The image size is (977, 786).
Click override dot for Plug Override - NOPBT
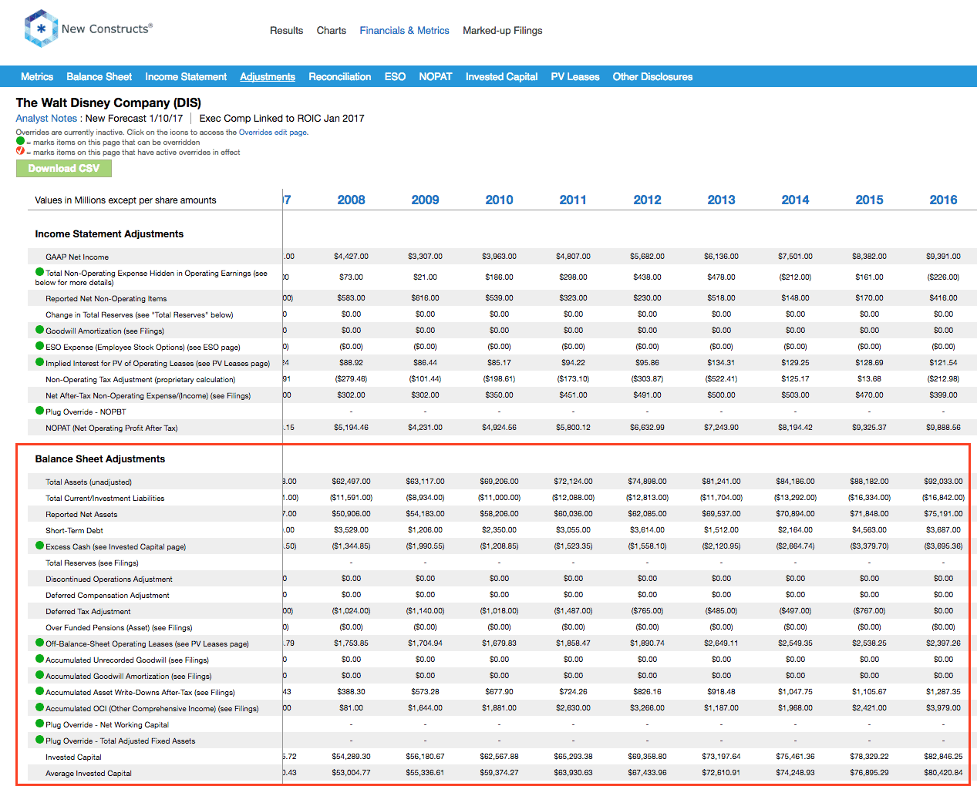(39, 411)
